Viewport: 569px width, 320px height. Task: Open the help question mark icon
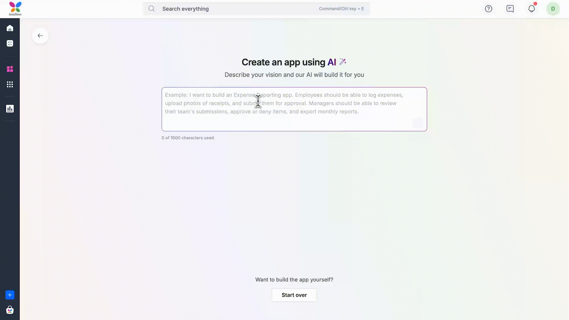click(x=488, y=9)
